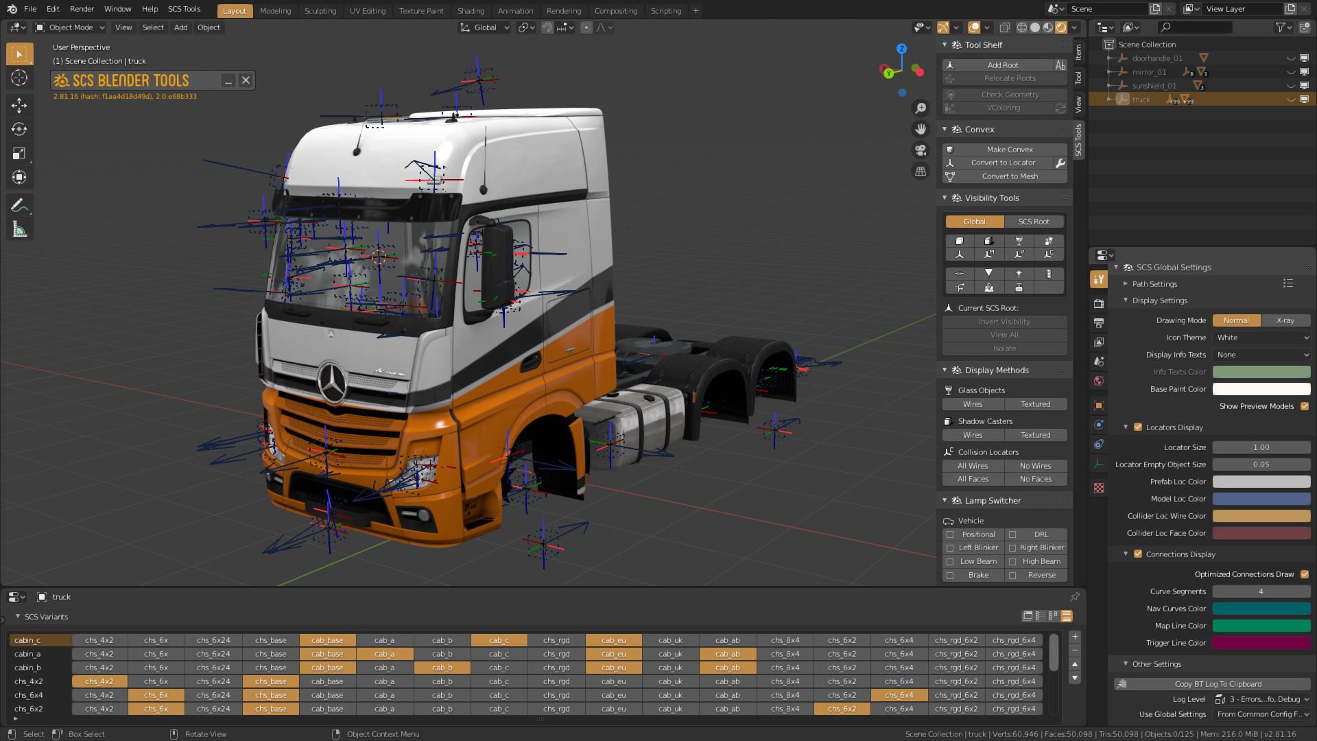Click the Make Convex button icon
The height and width of the screenshot is (741, 1317).
pos(950,148)
